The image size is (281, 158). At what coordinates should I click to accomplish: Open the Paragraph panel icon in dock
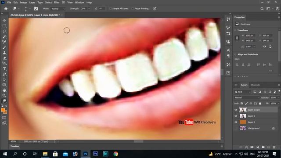click(x=228, y=56)
